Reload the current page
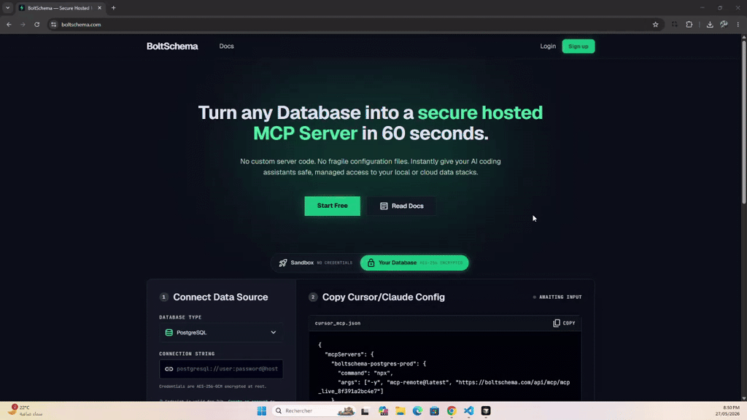The height and width of the screenshot is (420, 747). 36,24
